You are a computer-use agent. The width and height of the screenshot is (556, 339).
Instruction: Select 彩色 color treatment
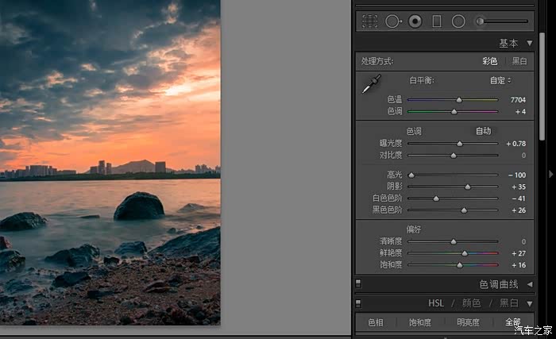(x=489, y=61)
